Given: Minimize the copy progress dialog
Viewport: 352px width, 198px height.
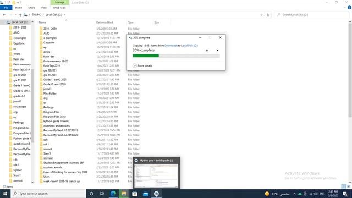Looking at the screenshot, I should pyautogui.click(x=200, y=38).
